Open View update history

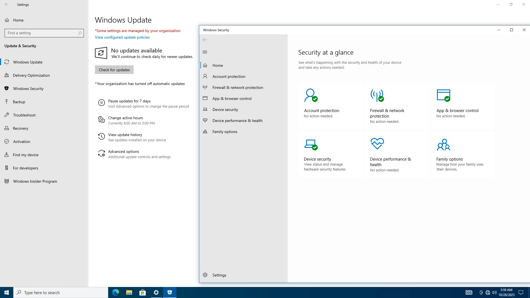[x=125, y=135]
